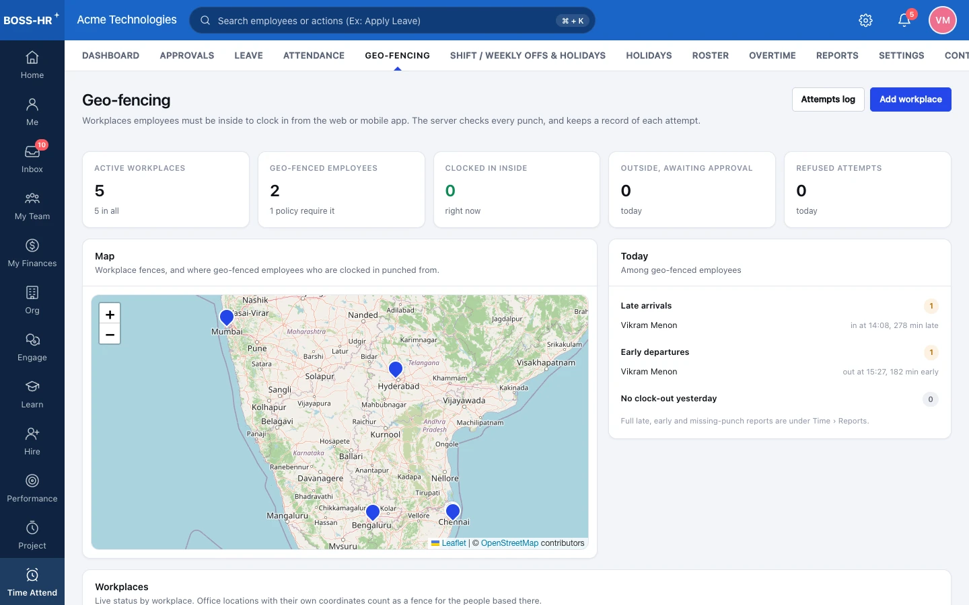Image resolution: width=969 pixels, height=605 pixels.
Task: Click Add workplace button
Action: tap(910, 99)
